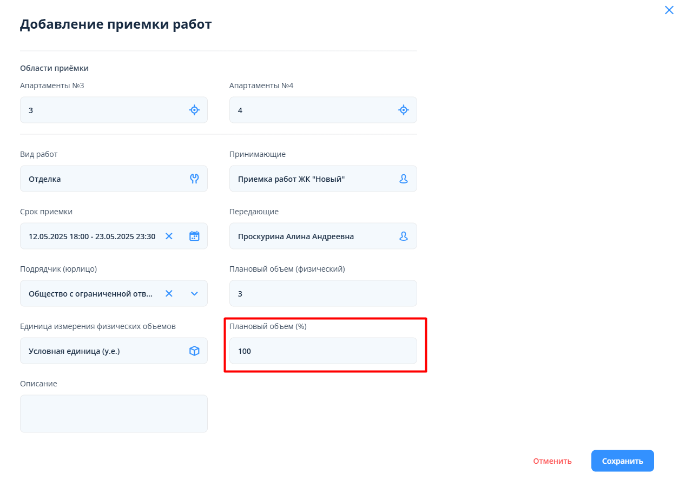Image resolution: width=679 pixels, height=480 pixels.
Task: Click target icon in Апартаменты №4 field
Action: pyautogui.click(x=404, y=110)
